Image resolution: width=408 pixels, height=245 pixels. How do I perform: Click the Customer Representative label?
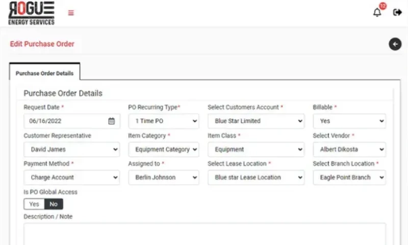58,136
